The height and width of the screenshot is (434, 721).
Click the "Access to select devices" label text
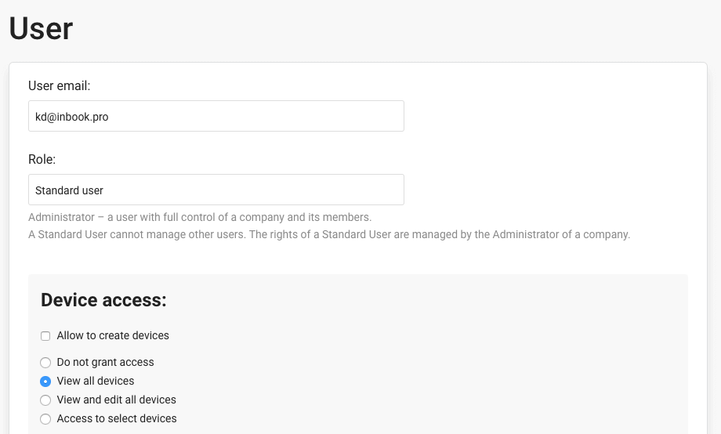click(x=117, y=418)
